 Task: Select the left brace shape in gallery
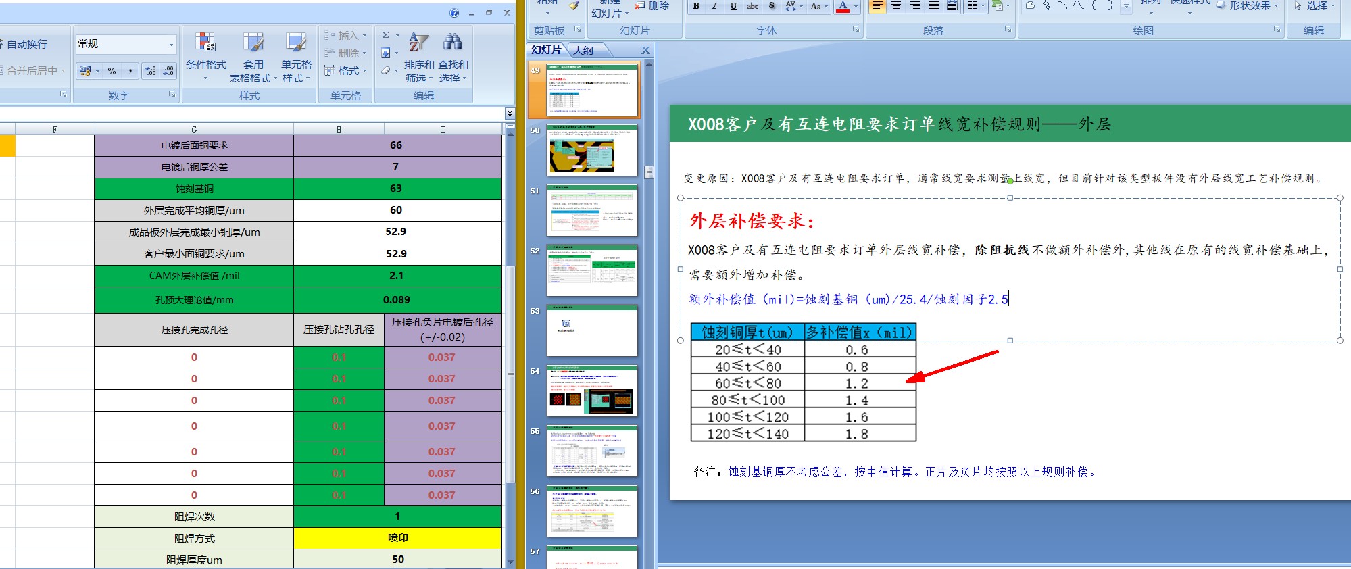point(1094,5)
